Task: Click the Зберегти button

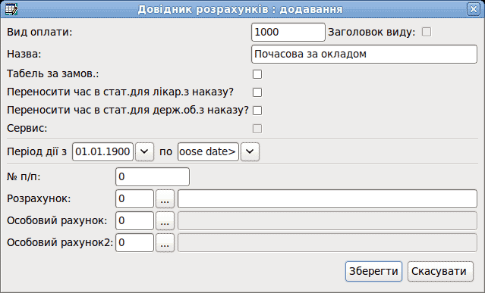Action: click(373, 271)
